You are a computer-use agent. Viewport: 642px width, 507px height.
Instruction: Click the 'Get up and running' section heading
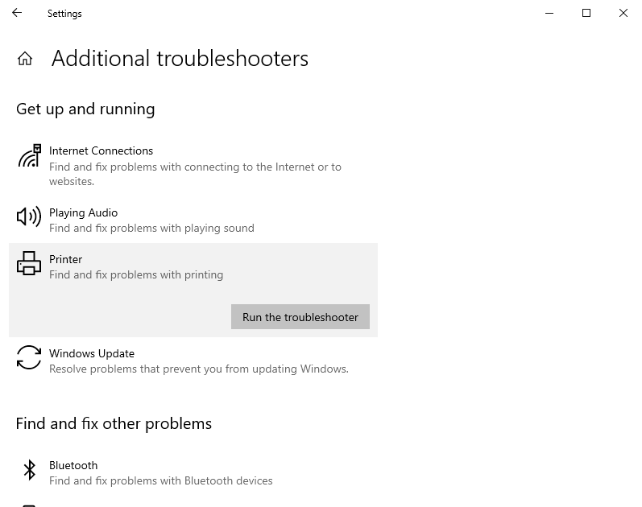85,109
